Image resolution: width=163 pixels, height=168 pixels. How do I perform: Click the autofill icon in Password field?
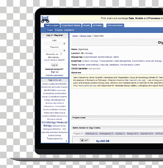tap(64, 51)
